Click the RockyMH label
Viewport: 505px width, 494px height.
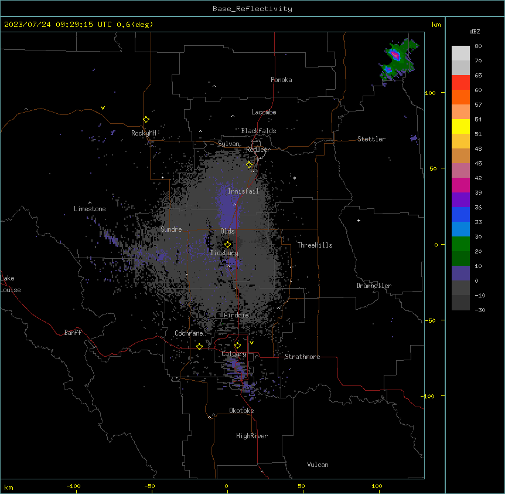tap(144, 133)
